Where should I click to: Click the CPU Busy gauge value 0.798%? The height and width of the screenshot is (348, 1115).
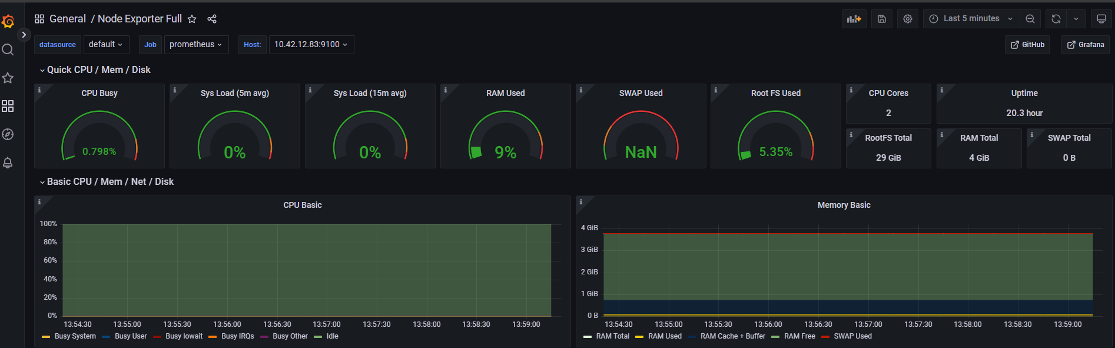tap(99, 151)
